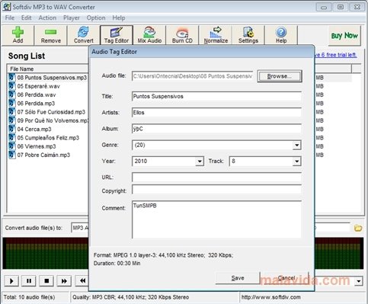Click the Buy Now button
This screenshot has height=304, width=368.
click(344, 36)
